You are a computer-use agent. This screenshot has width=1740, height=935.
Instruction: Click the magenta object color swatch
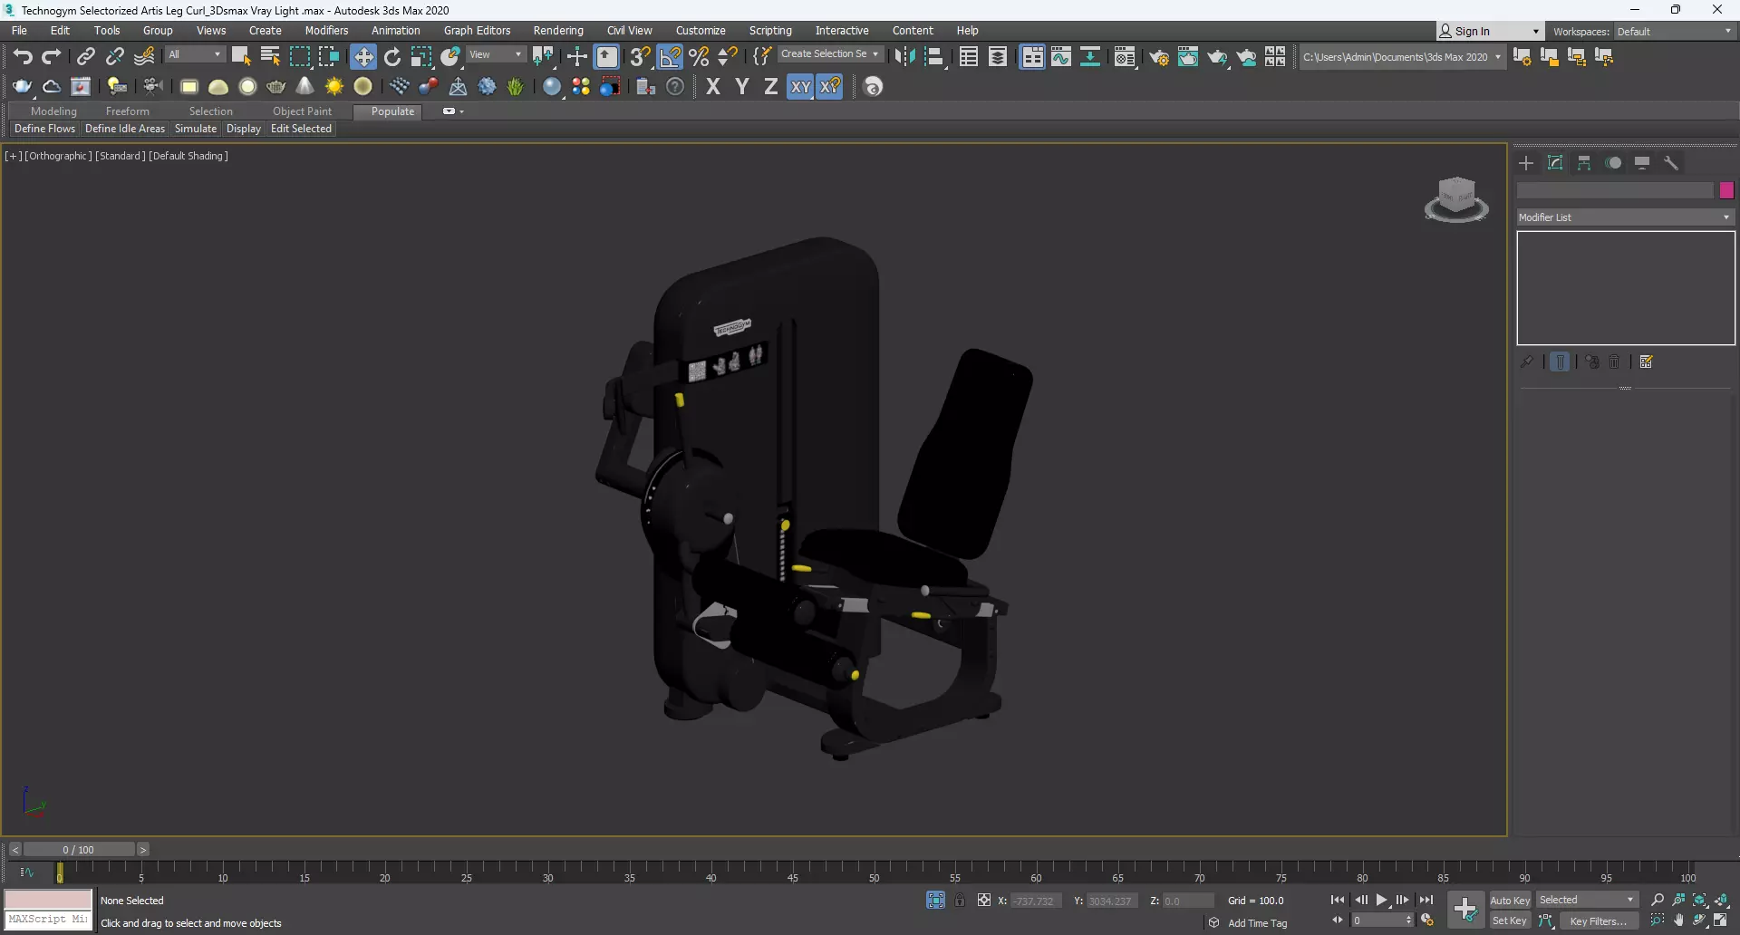point(1726,190)
